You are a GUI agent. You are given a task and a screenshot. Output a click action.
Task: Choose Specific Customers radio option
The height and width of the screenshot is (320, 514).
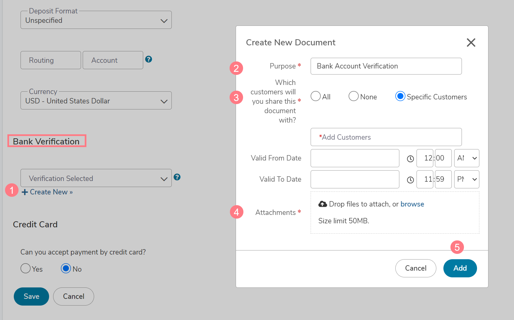coord(400,96)
